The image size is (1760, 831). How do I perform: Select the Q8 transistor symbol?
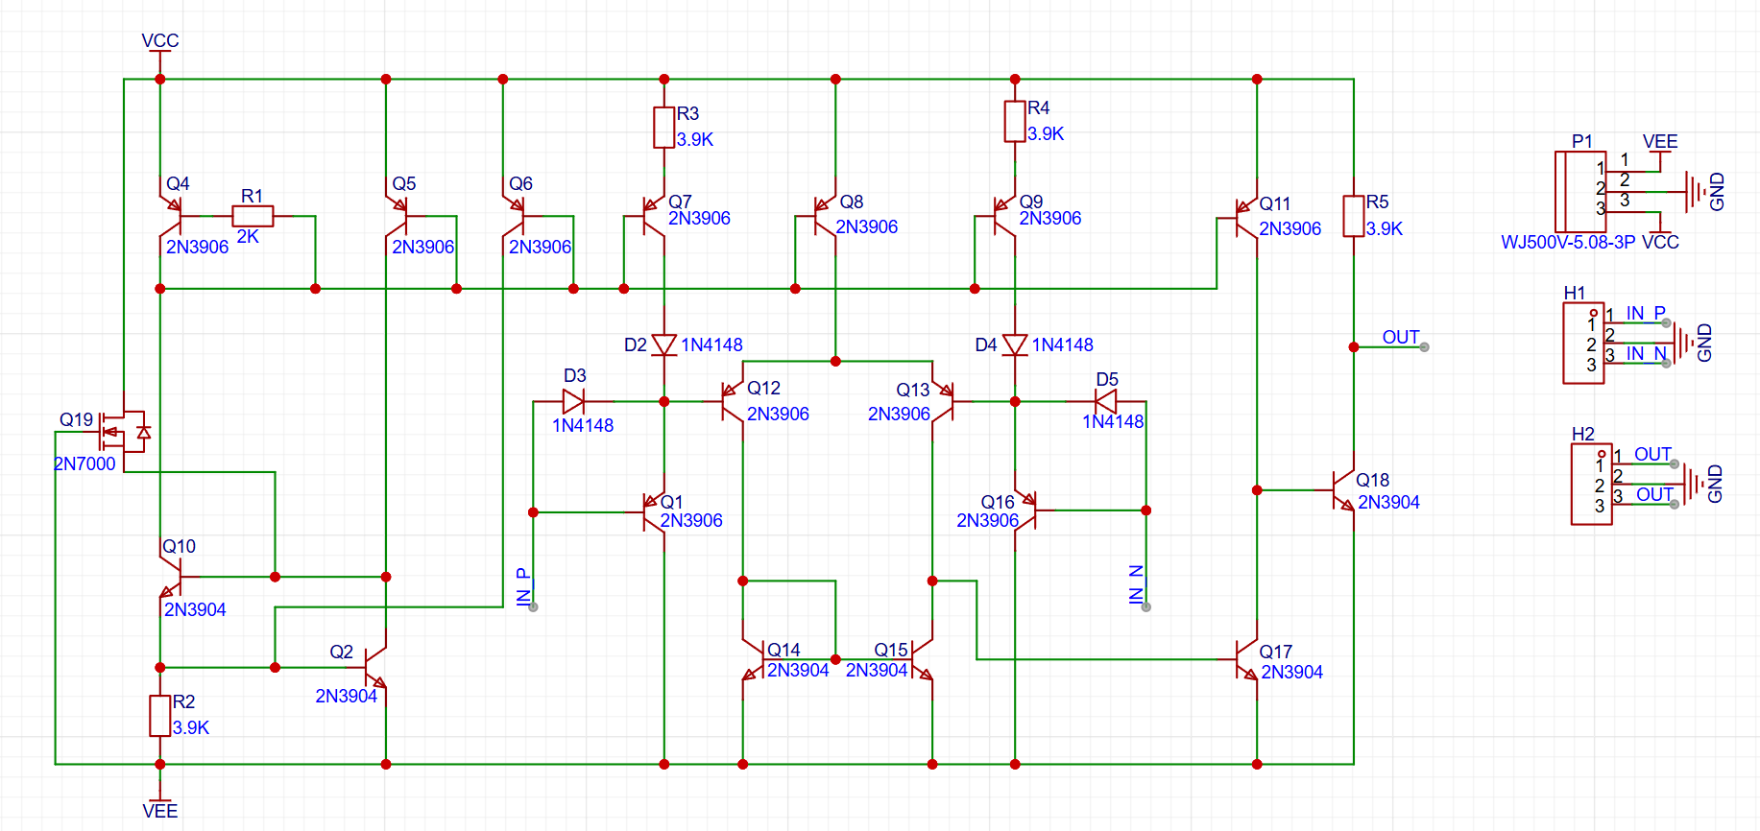click(x=825, y=216)
